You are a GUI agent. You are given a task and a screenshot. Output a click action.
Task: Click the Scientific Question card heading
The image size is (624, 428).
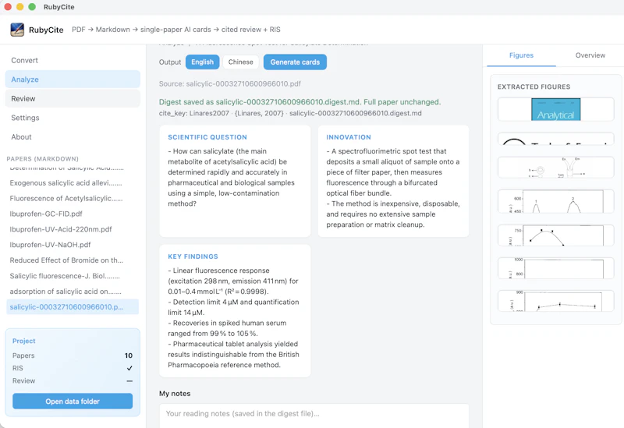[x=207, y=137]
